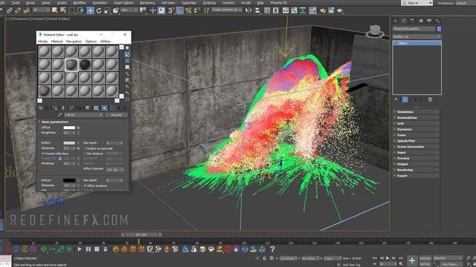
Task: Open the material name dropdown wall dry
Action: [x=83, y=115]
